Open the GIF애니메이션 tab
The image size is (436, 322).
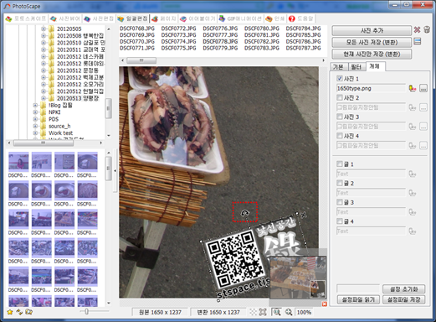[240, 18]
